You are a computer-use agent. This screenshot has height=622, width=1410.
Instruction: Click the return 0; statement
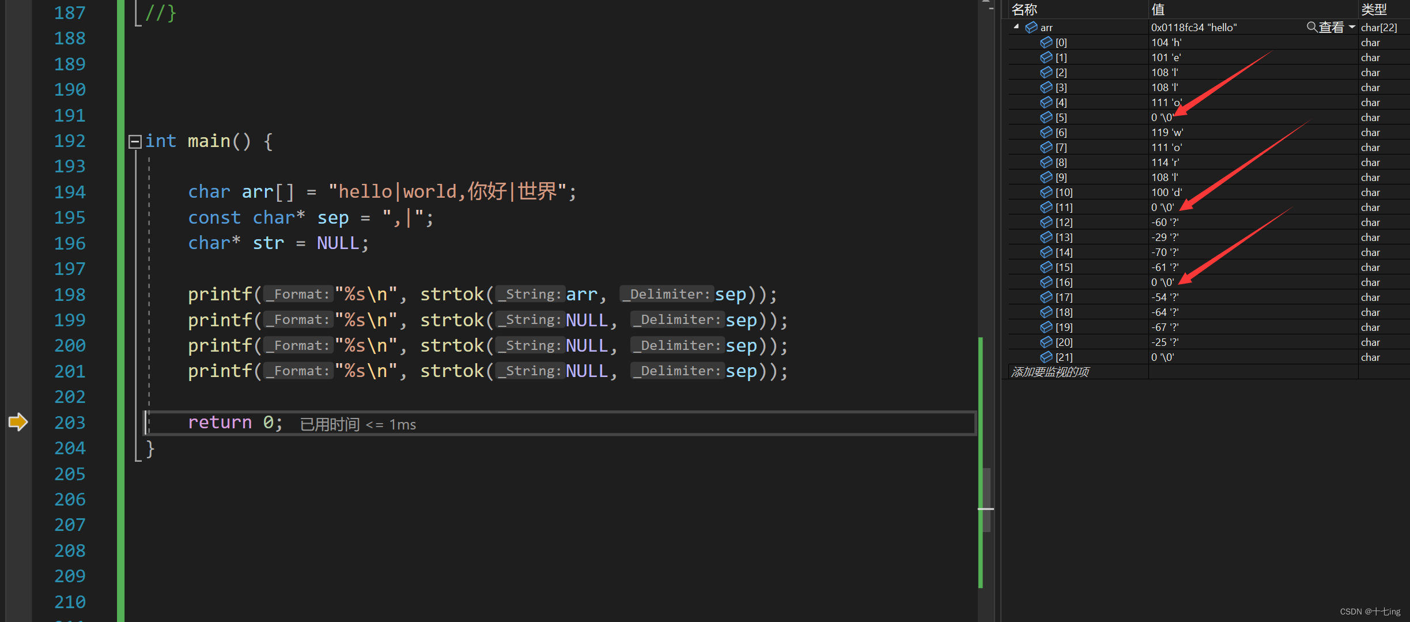pos(236,423)
